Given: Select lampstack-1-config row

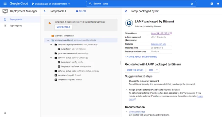Looking at the screenshot, I should point(81,62).
